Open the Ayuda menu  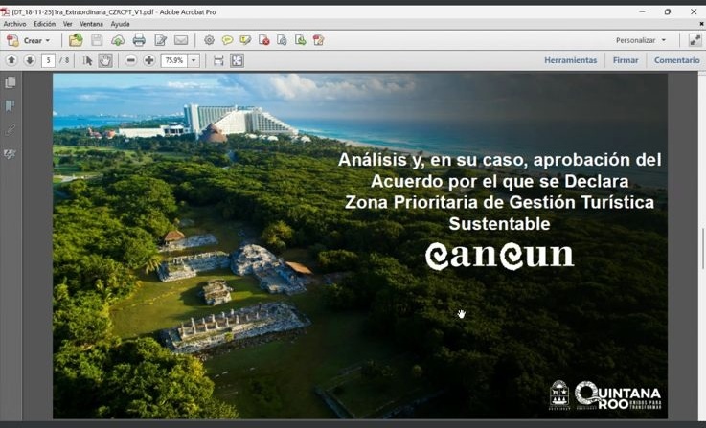point(120,24)
